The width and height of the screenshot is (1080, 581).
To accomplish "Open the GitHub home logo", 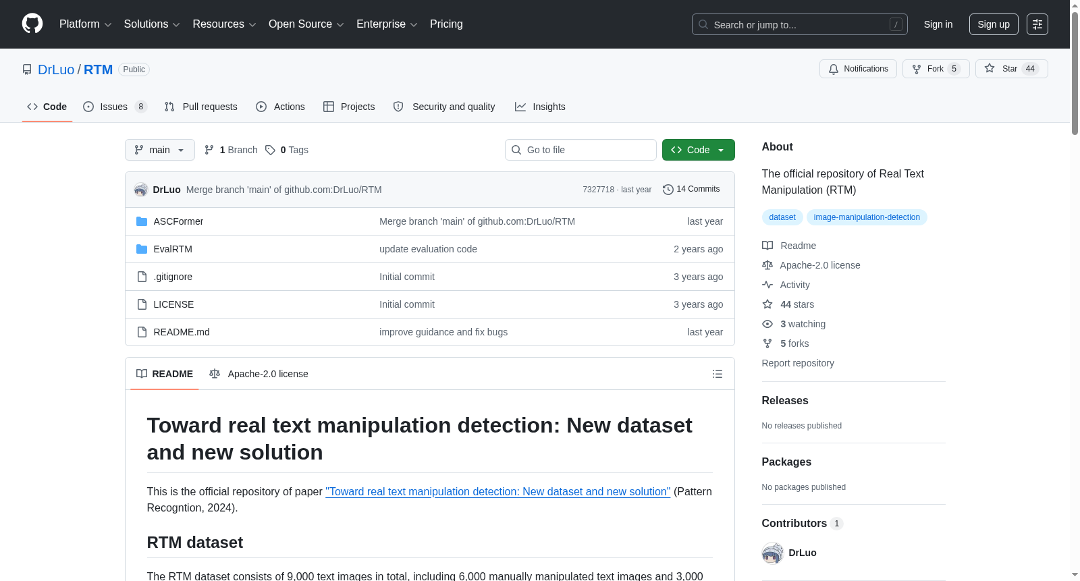I will click(32, 24).
